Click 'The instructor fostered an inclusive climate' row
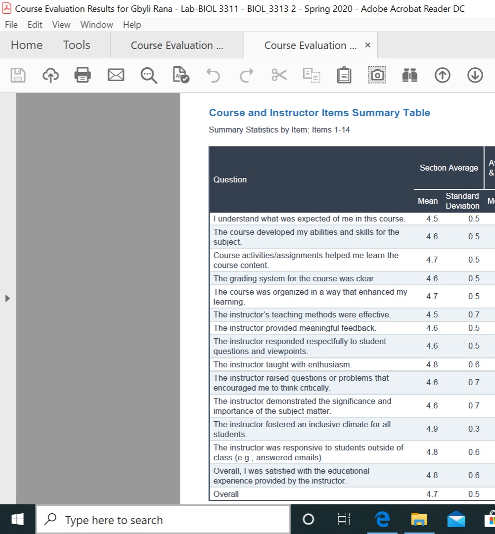The width and height of the screenshot is (495, 534). click(302, 429)
